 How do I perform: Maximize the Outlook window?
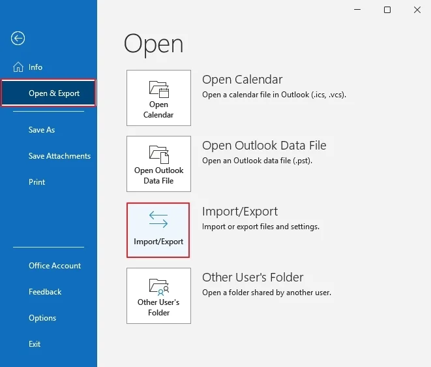[387, 10]
